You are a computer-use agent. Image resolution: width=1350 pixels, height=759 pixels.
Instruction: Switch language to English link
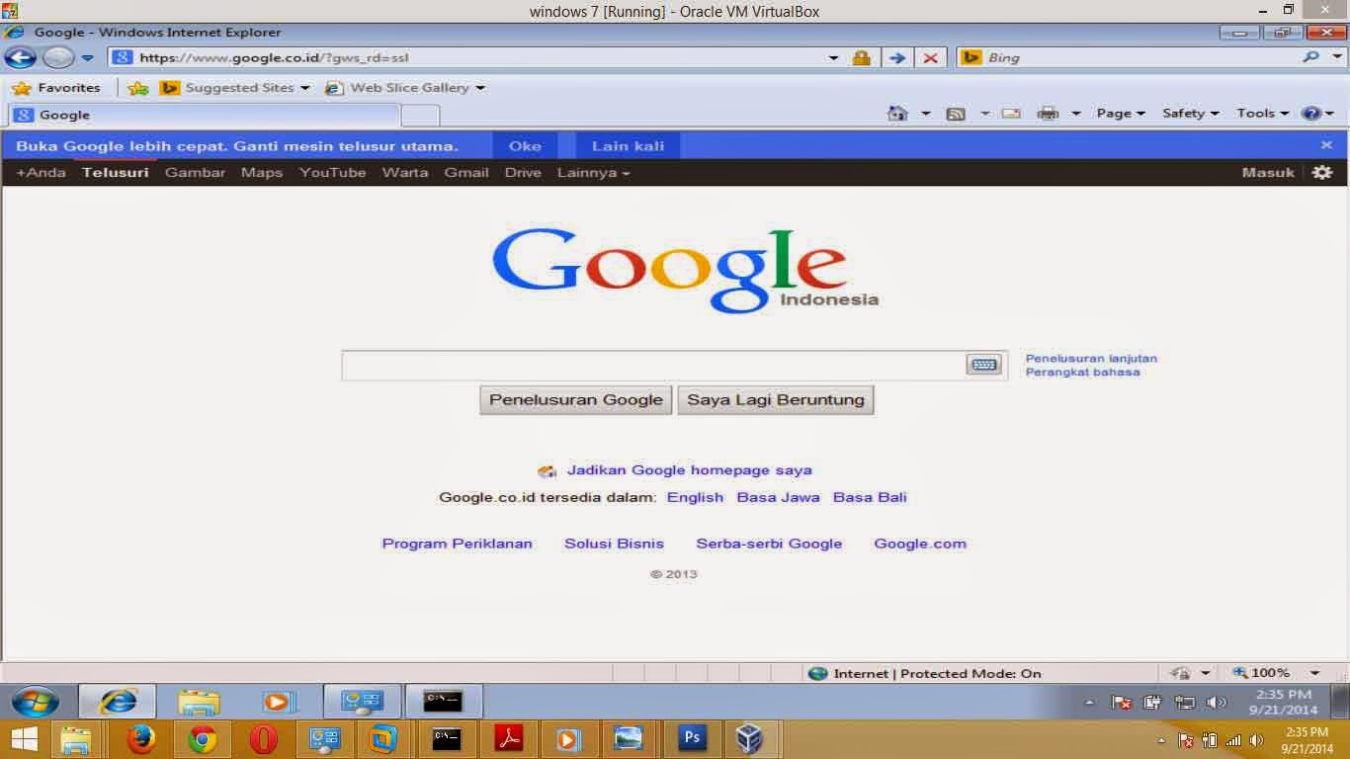click(695, 497)
